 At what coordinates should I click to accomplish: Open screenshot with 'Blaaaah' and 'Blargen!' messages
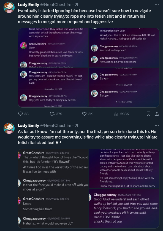[x=124, y=88]
